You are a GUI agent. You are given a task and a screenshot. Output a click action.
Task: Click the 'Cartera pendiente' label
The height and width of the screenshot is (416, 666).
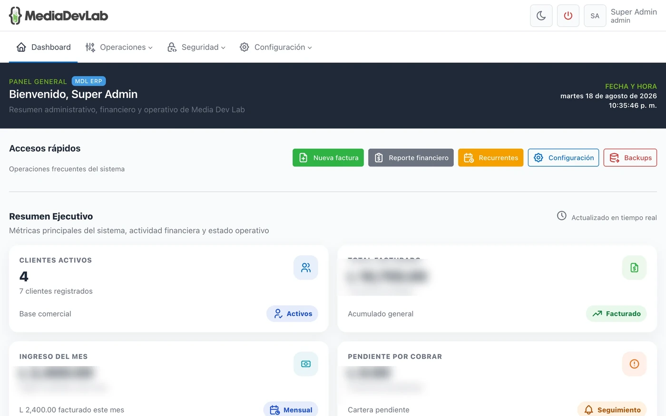click(x=379, y=410)
